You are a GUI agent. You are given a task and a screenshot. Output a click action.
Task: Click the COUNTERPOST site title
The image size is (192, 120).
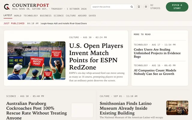pyautogui.click(x=31, y=5)
